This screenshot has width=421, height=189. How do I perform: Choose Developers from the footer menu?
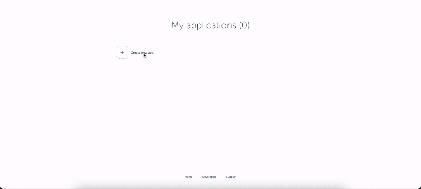(209, 176)
